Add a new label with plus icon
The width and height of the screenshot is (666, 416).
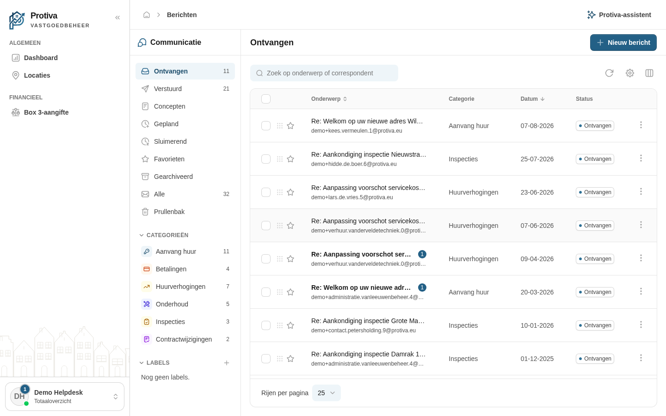(x=227, y=363)
